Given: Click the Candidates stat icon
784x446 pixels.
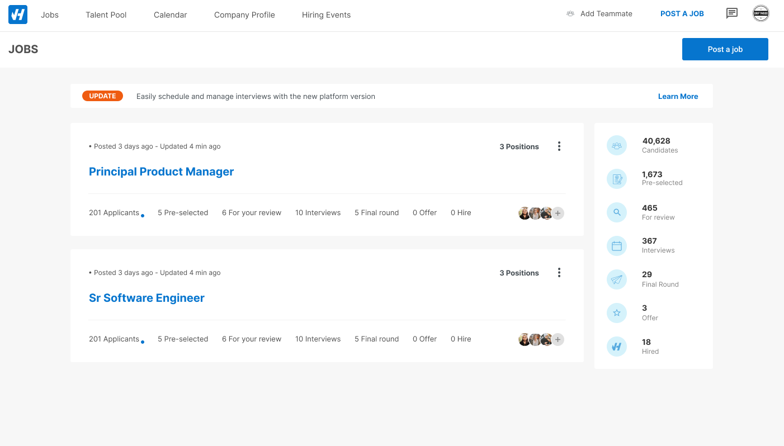Looking at the screenshot, I should tap(617, 145).
